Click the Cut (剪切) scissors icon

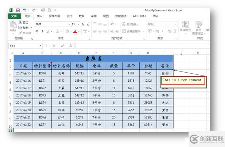20,22
